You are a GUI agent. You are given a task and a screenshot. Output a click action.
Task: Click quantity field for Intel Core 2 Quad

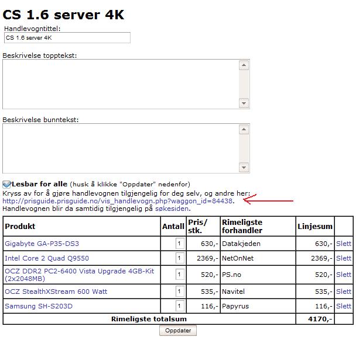180,258
